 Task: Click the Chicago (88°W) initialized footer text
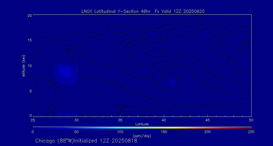point(86,141)
